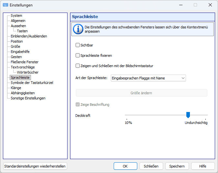Screen dimensions: 218x173
Task: Click the Schließen button
Action: click(151, 166)
